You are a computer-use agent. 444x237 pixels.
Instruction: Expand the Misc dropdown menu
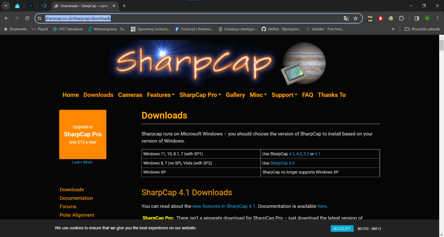click(258, 95)
